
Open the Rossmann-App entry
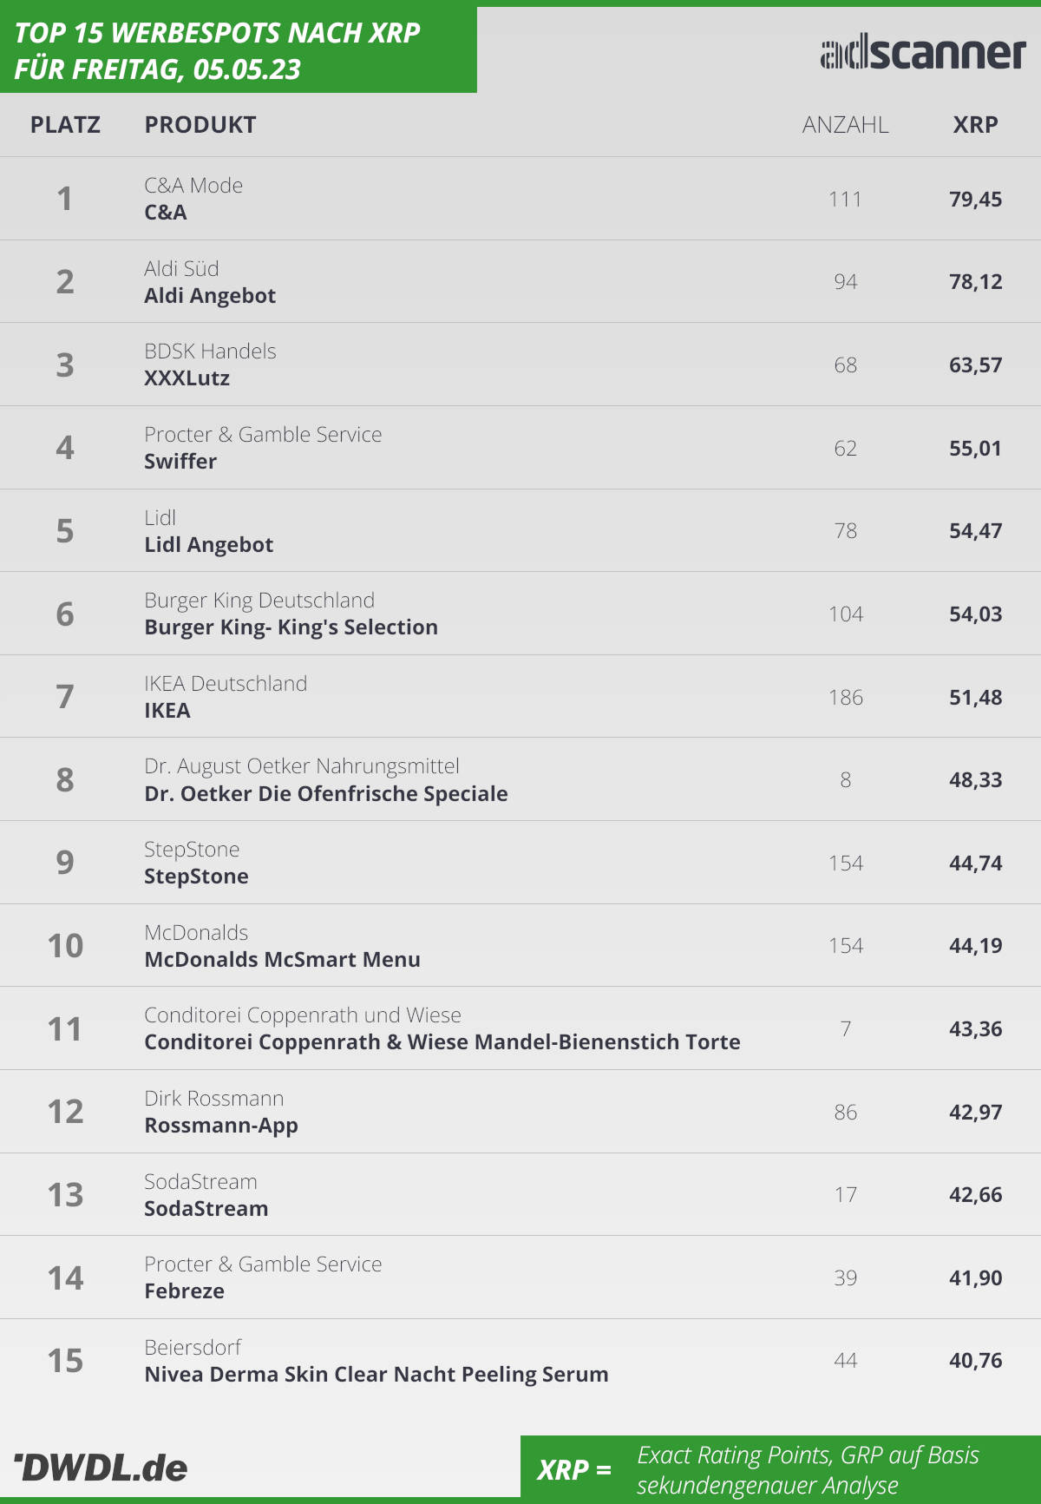(x=221, y=1126)
